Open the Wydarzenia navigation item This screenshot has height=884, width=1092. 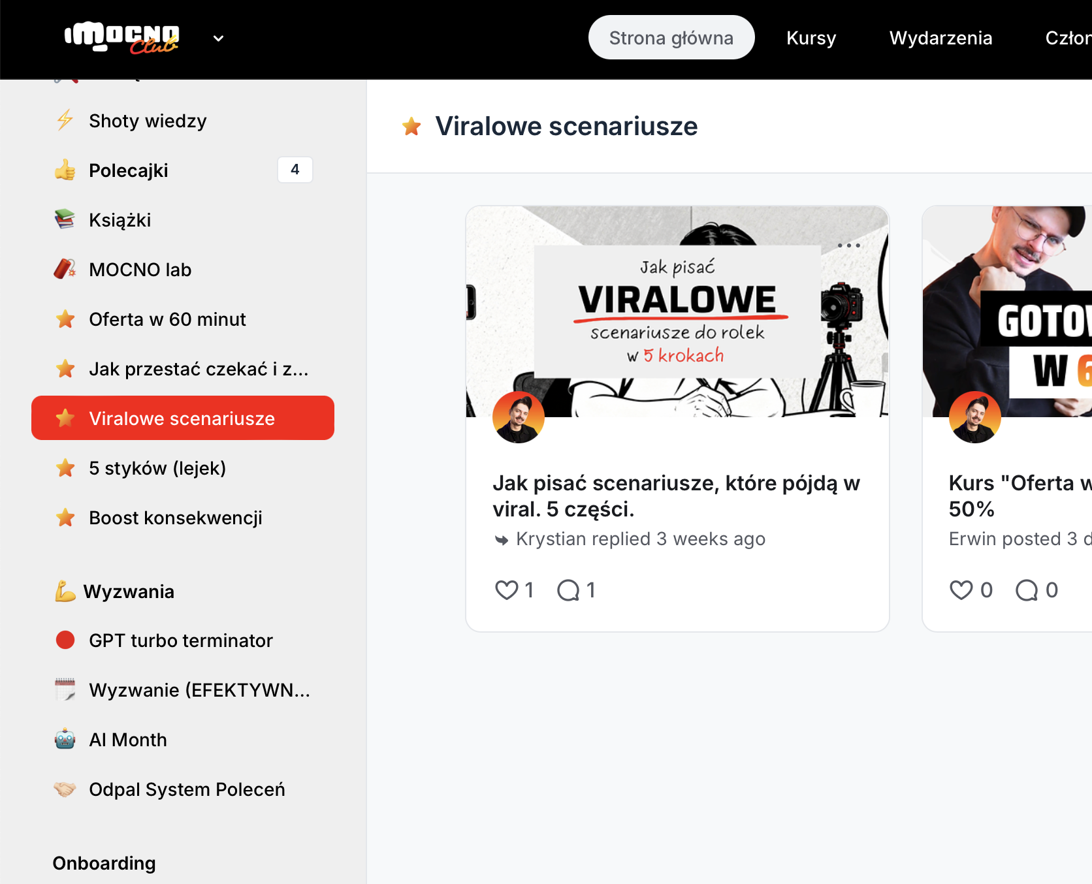tap(940, 37)
